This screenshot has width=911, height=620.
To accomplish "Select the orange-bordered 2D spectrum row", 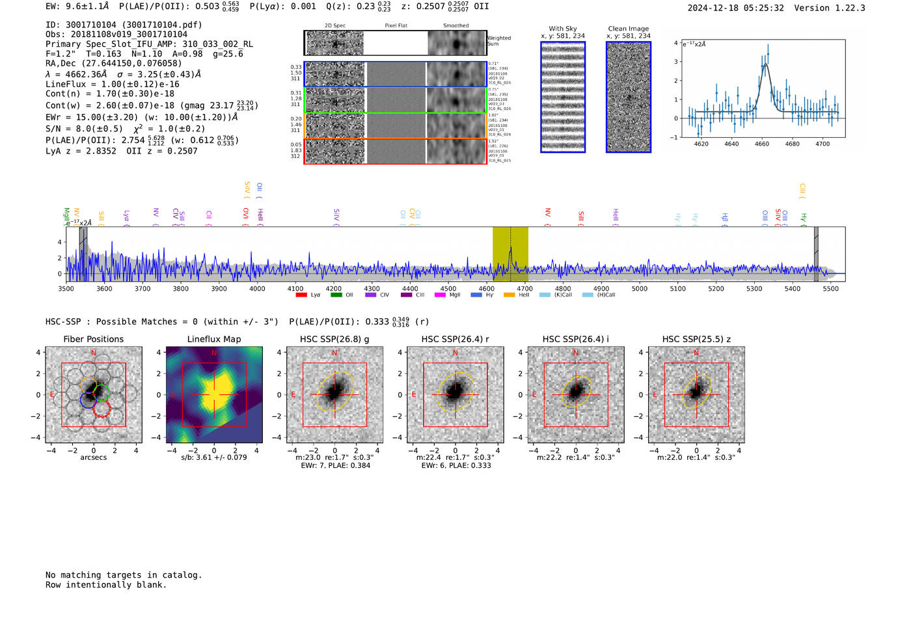I will pyautogui.click(x=396, y=126).
